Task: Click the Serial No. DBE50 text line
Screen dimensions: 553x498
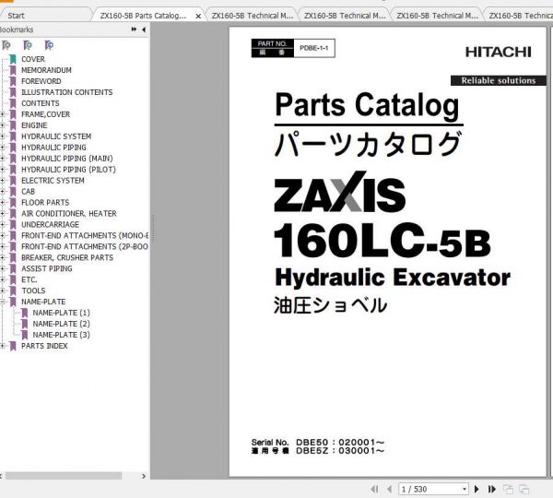Action: [318, 443]
